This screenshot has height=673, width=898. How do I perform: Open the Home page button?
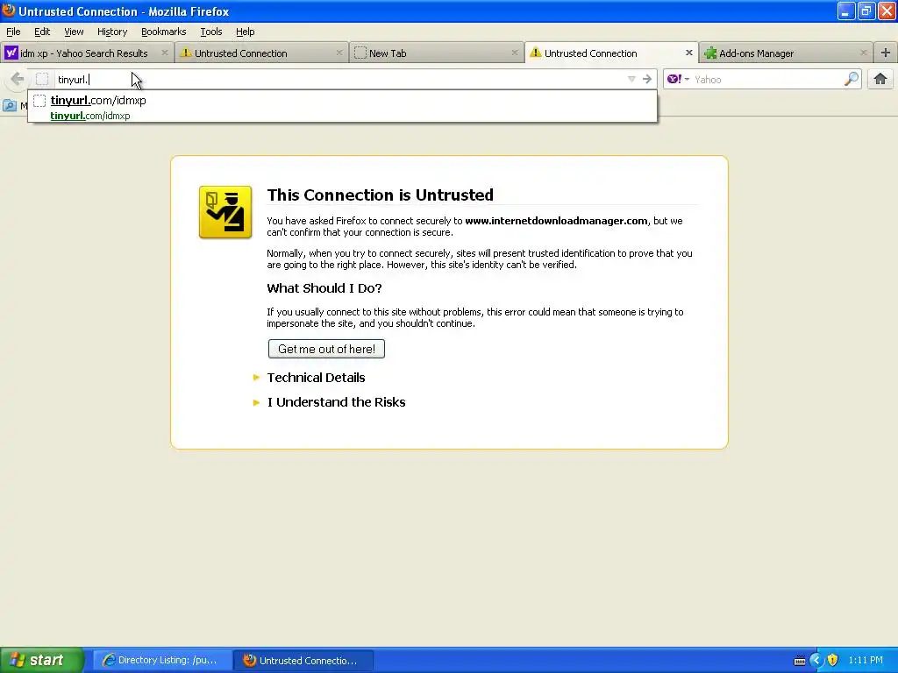click(880, 79)
